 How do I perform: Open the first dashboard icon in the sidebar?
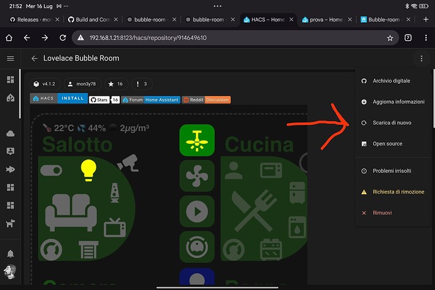point(11,79)
